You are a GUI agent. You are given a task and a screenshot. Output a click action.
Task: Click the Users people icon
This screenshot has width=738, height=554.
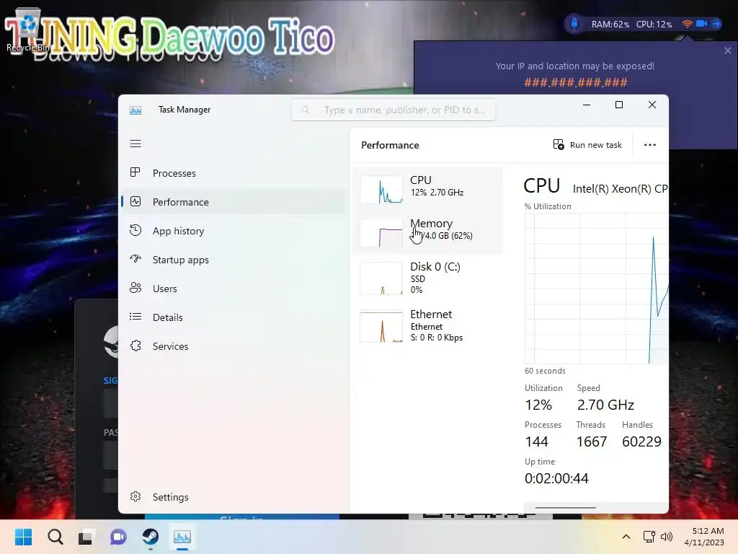[135, 288]
